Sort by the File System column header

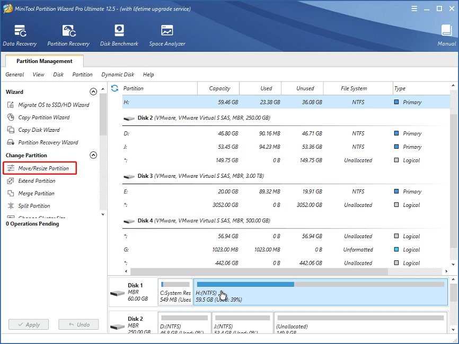[358, 88]
